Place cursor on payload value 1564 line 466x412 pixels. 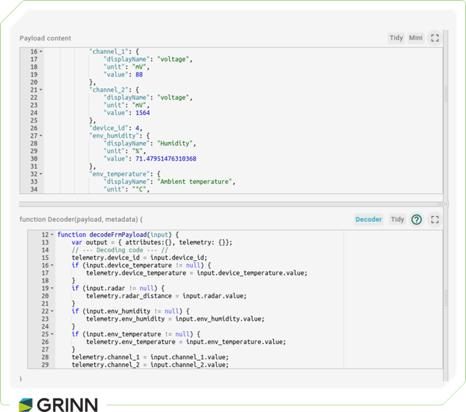pos(144,113)
